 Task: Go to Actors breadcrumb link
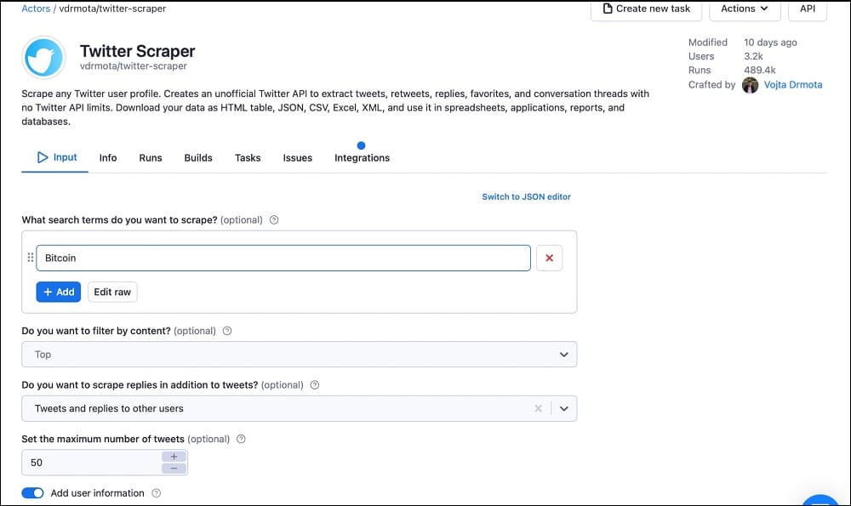pyautogui.click(x=36, y=9)
